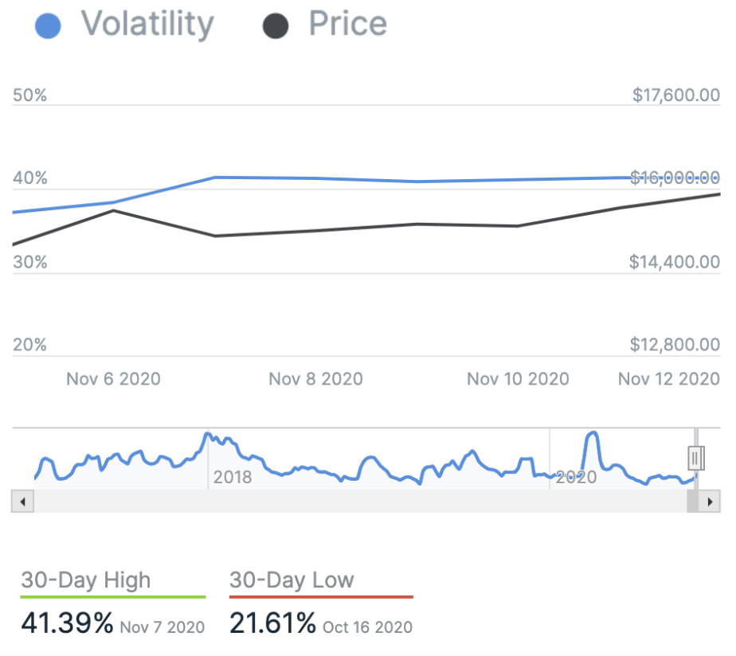This screenshot has width=736, height=656.
Task: Click the blue Volatility legend dot
Action: (x=49, y=25)
